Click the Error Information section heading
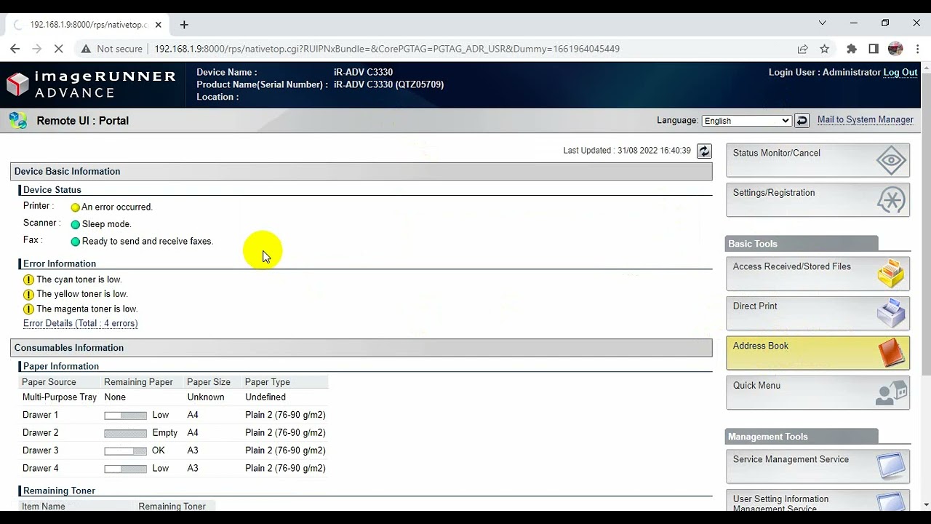931x524 pixels. [x=60, y=263]
